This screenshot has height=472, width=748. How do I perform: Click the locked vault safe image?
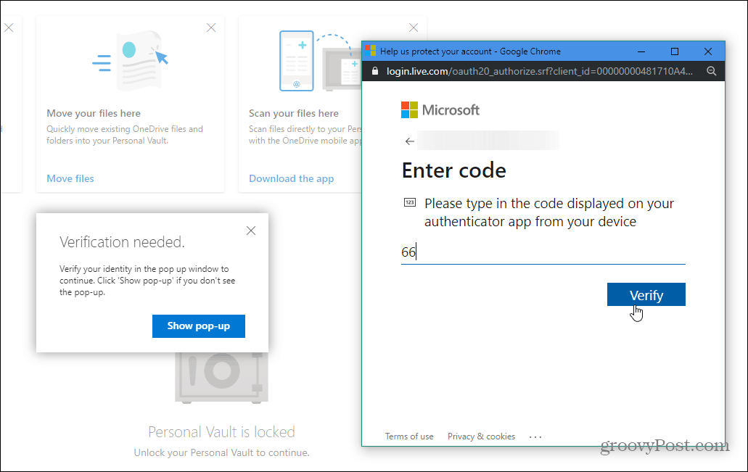pyautogui.click(x=221, y=378)
